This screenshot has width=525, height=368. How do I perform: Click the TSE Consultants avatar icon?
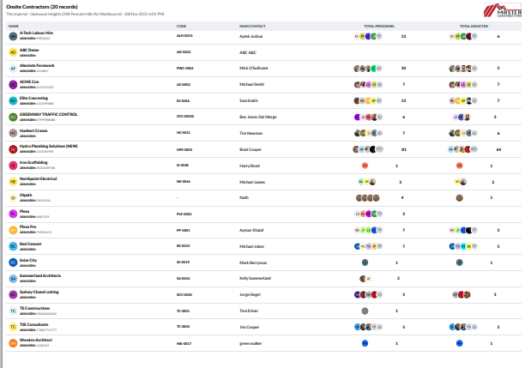click(13, 327)
